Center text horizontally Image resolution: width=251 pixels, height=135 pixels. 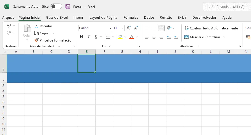pyautogui.click(x=154, y=37)
